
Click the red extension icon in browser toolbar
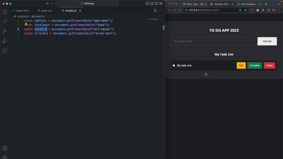pyautogui.click(x=252, y=10)
